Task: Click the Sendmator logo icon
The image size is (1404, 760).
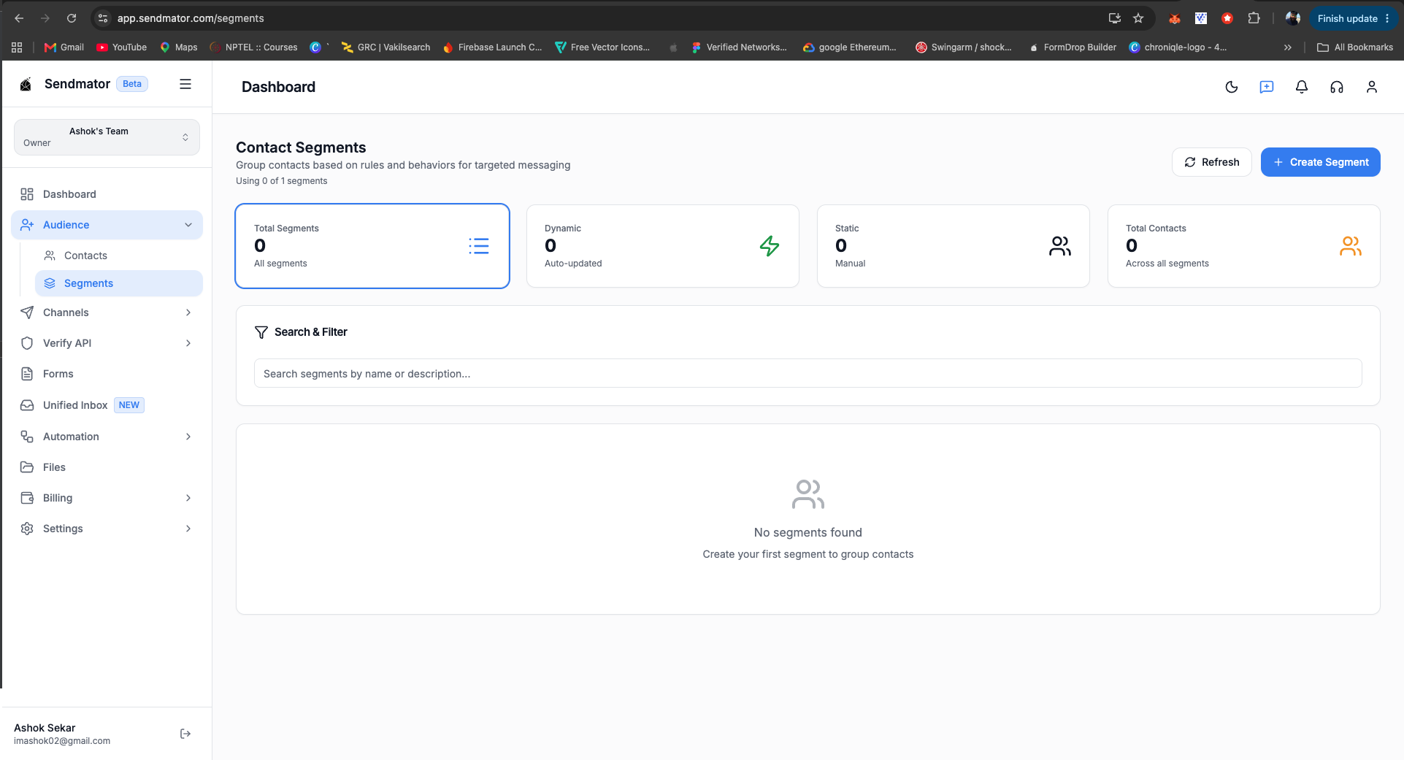Action: coord(26,84)
